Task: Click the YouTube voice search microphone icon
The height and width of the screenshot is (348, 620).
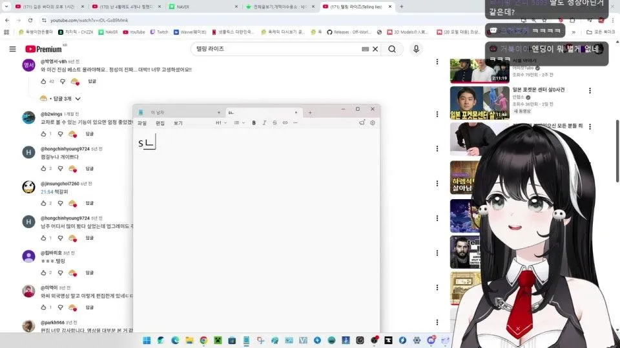Action: 416,49
